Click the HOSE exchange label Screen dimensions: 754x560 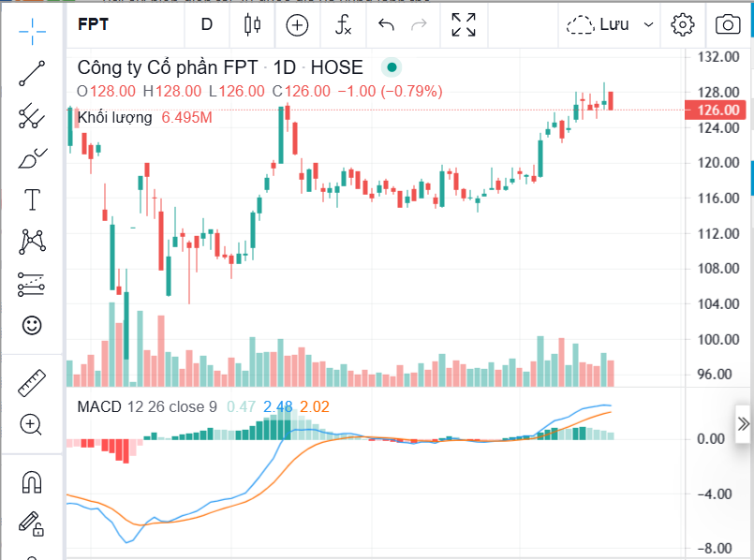pyautogui.click(x=336, y=67)
